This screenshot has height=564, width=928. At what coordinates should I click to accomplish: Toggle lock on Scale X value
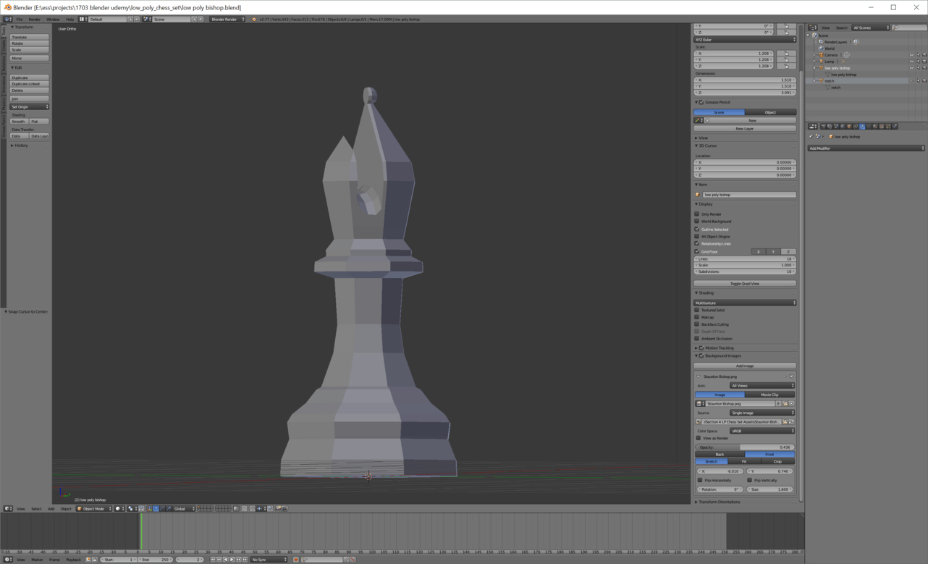[x=786, y=54]
